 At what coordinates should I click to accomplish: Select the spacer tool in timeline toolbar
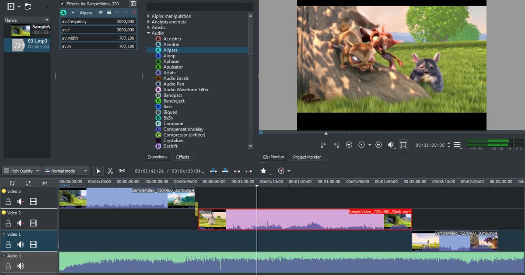coord(122,171)
